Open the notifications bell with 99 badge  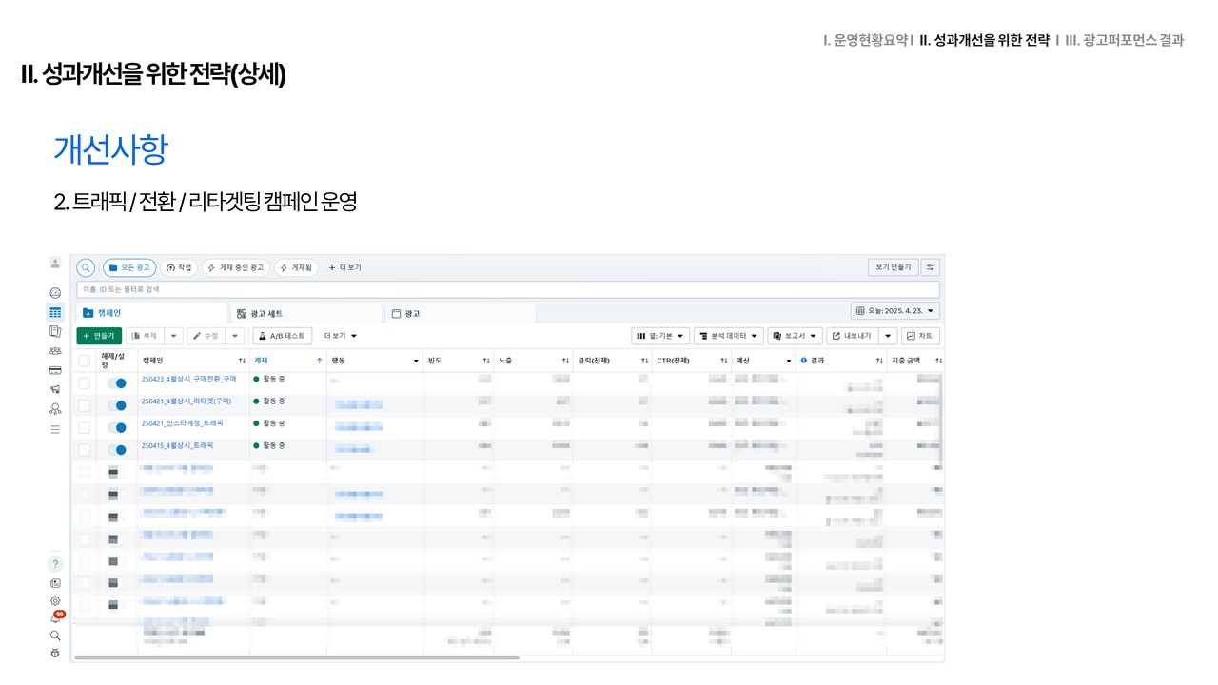pos(55,618)
